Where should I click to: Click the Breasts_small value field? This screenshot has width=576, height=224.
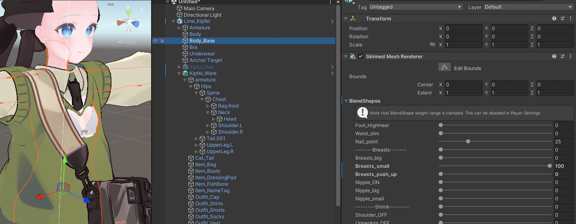click(563, 166)
